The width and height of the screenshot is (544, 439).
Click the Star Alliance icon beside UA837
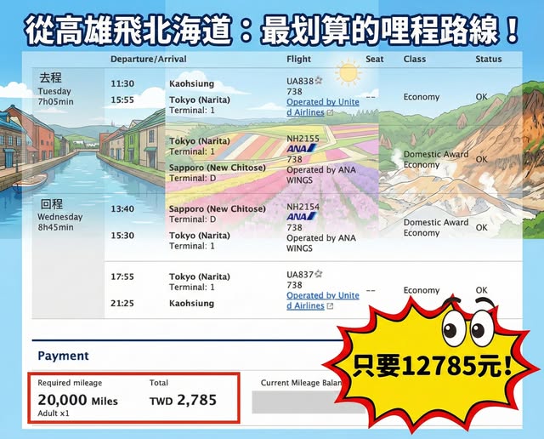point(319,274)
